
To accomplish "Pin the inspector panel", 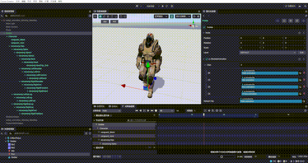I will pyautogui.click(x=306, y=16).
